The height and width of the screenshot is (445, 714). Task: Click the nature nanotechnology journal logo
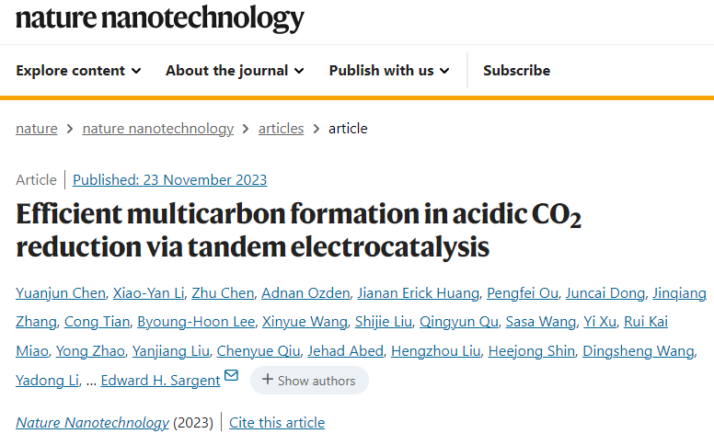coord(160,18)
